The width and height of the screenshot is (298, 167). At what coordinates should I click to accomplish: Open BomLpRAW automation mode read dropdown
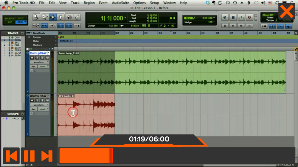[43, 66]
